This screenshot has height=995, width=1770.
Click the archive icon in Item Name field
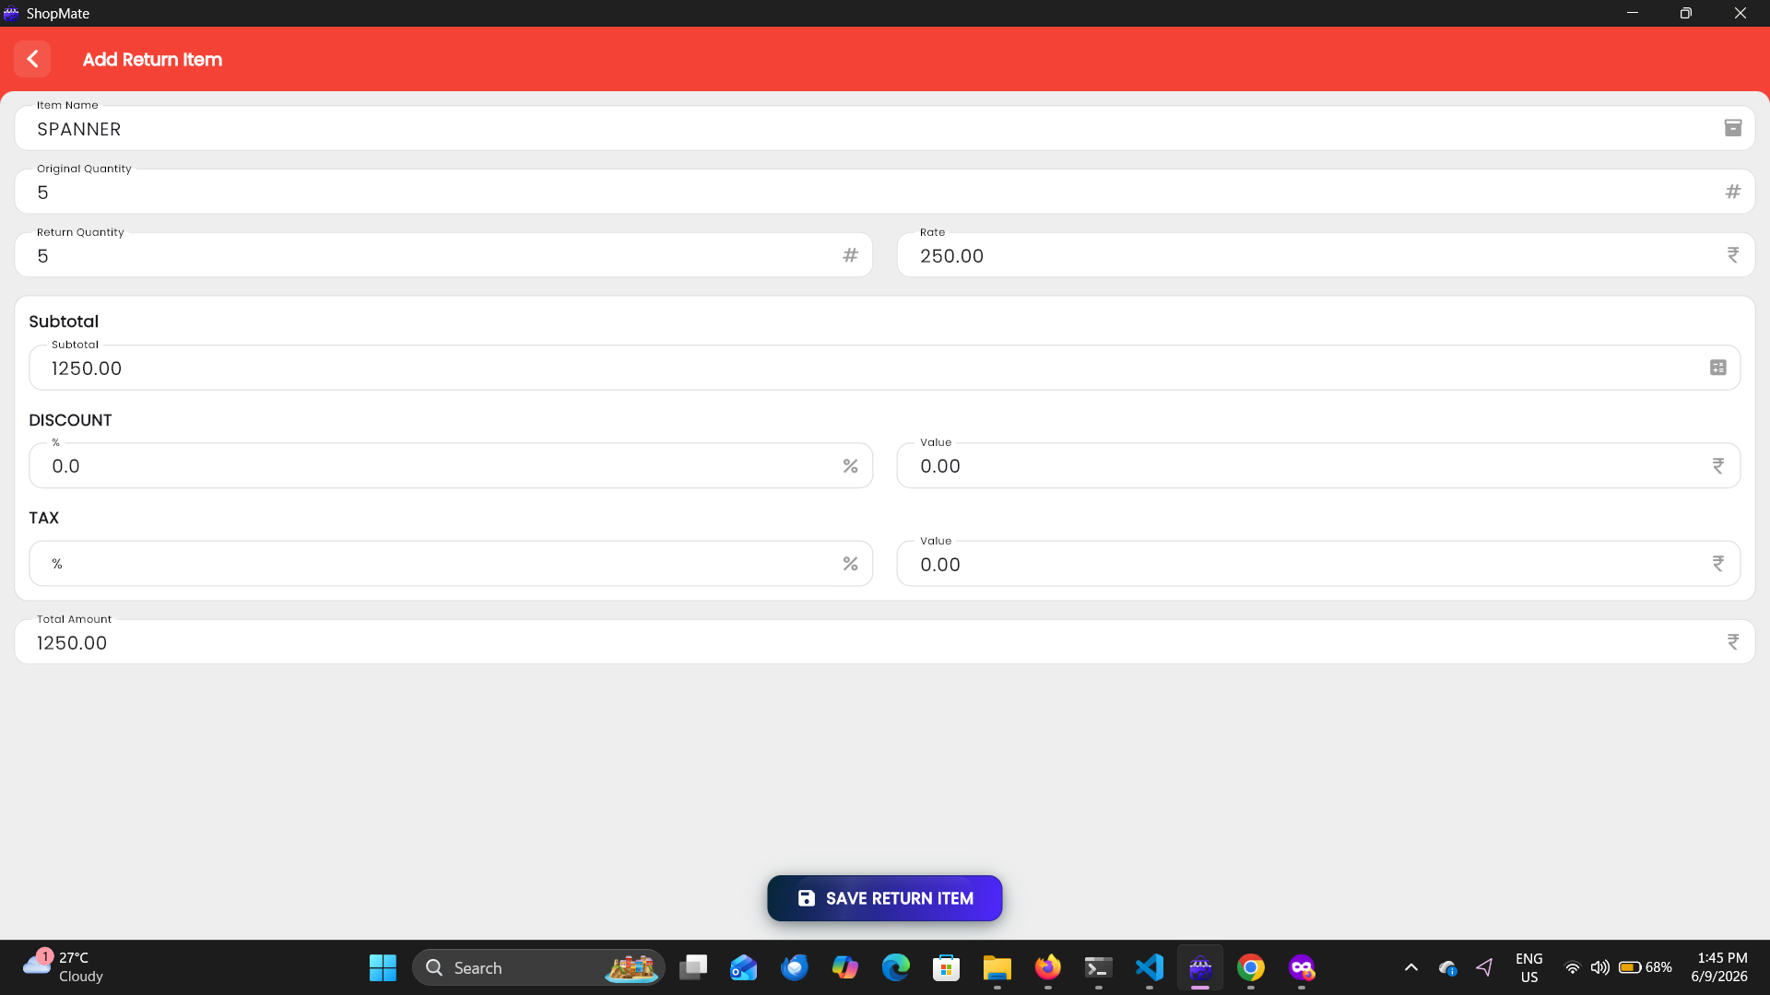coord(1733,128)
